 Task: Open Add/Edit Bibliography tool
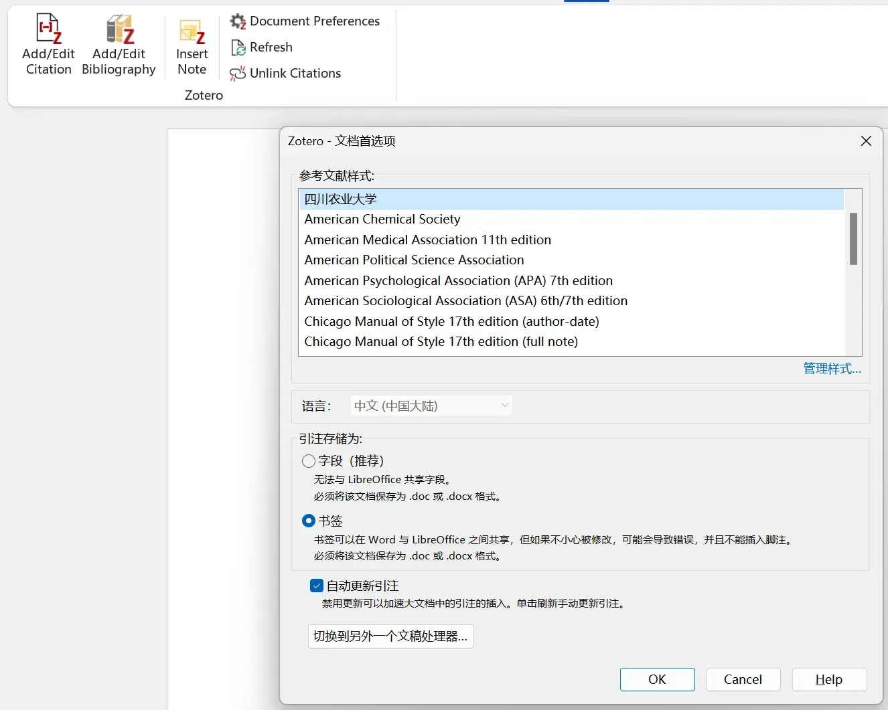click(x=119, y=44)
